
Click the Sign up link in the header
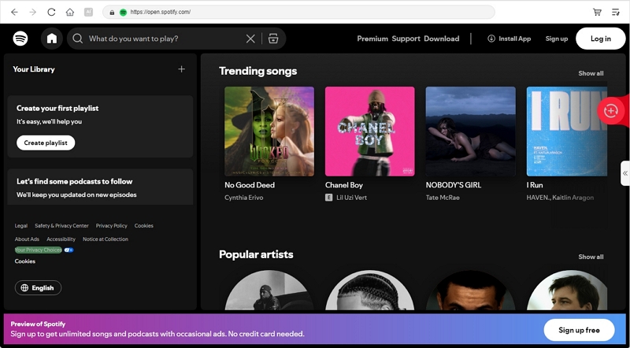click(557, 39)
